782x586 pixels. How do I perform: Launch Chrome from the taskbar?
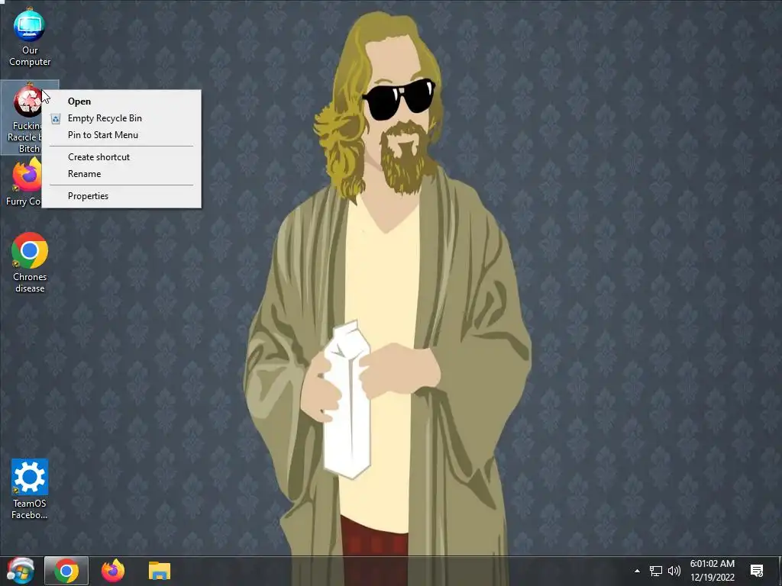click(x=66, y=571)
